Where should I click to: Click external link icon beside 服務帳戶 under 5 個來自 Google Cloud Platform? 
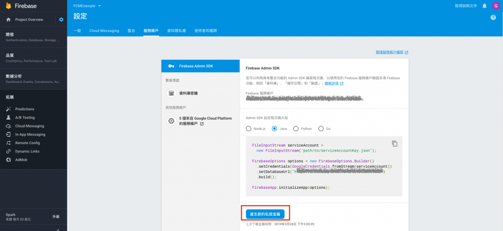pyautogui.click(x=202, y=124)
